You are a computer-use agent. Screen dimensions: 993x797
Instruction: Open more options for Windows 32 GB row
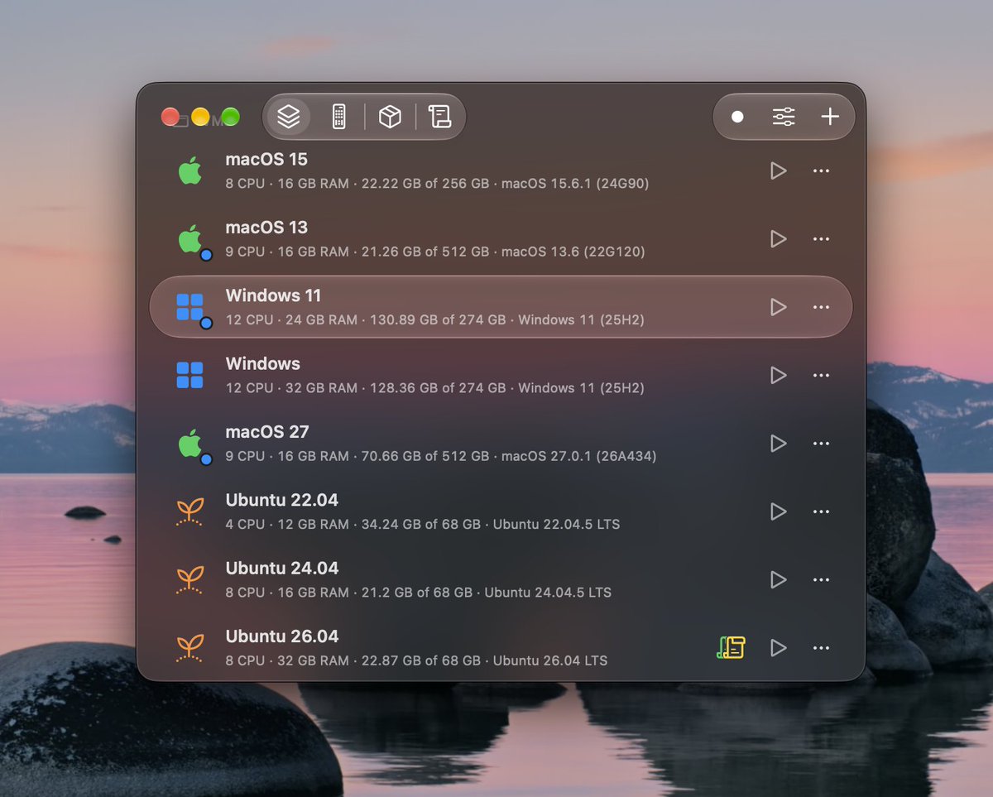(x=821, y=375)
